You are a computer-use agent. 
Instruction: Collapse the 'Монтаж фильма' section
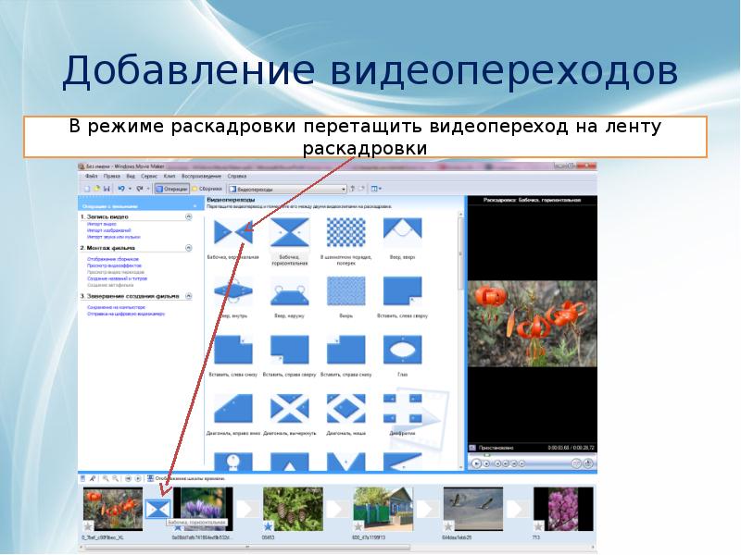coord(189,249)
